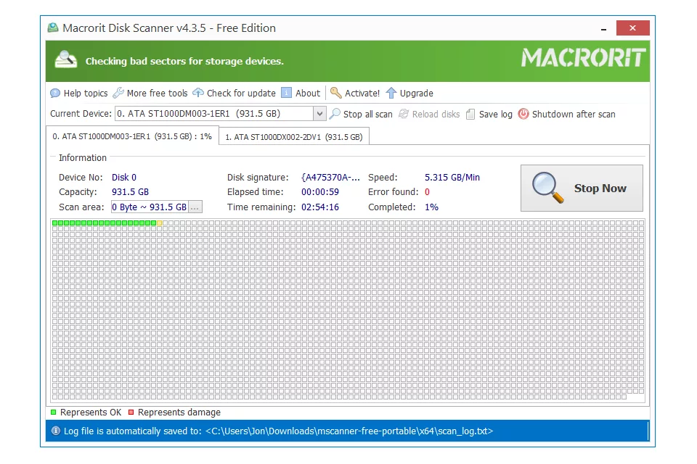
Task: Click the Upgrade arrow icon
Action: 391,93
